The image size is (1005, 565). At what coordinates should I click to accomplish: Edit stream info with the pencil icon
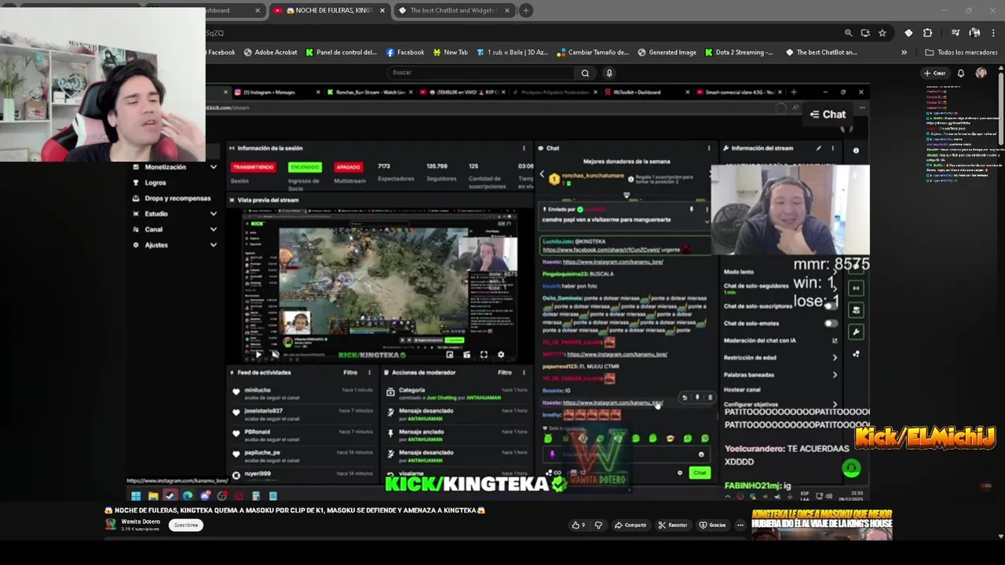click(819, 148)
